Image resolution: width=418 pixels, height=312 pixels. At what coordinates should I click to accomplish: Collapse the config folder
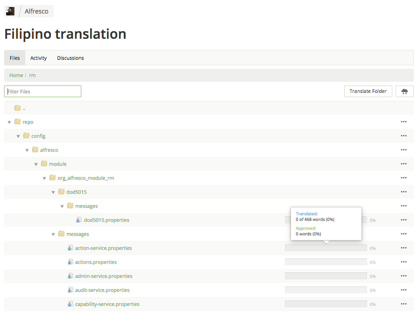(18, 135)
